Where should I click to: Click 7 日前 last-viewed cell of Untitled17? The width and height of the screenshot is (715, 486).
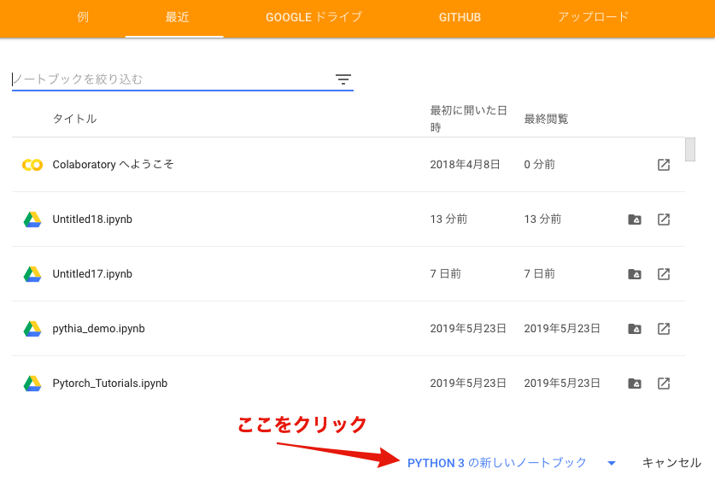[x=539, y=274]
